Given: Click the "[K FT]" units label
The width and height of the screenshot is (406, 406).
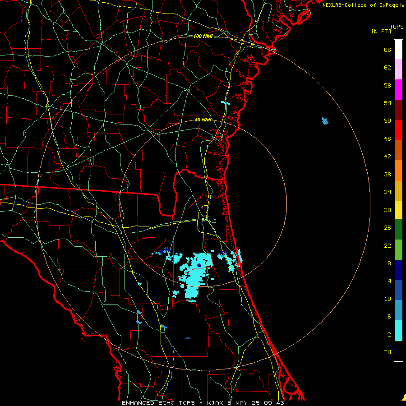Looking at the screenshot, I should [381, 32].
